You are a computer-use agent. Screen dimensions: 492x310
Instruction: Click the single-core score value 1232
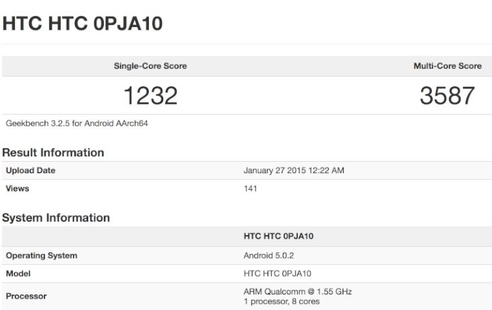click(150, 96)
